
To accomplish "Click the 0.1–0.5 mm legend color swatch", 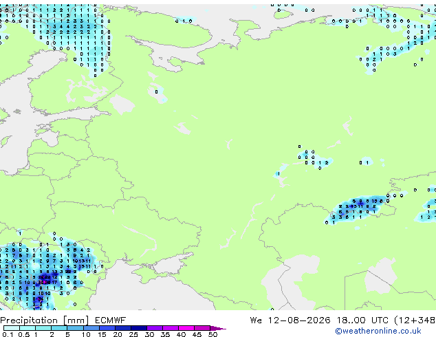I will [x=12, y=328].
